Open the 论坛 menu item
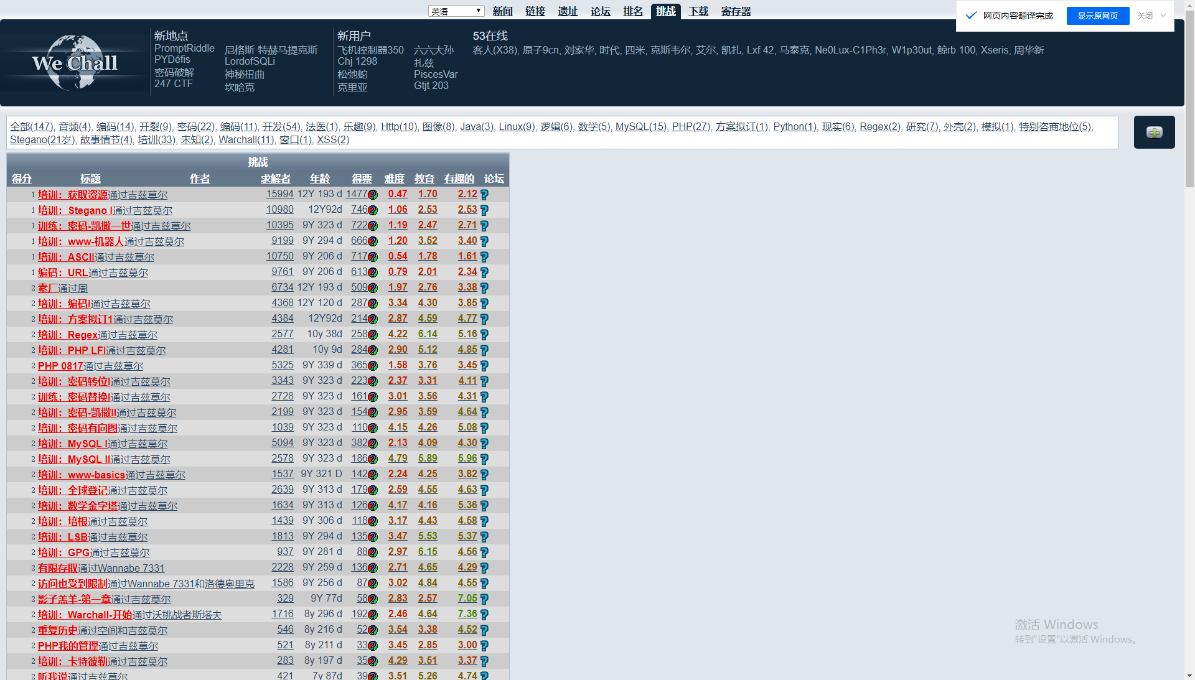 [600, 11]
